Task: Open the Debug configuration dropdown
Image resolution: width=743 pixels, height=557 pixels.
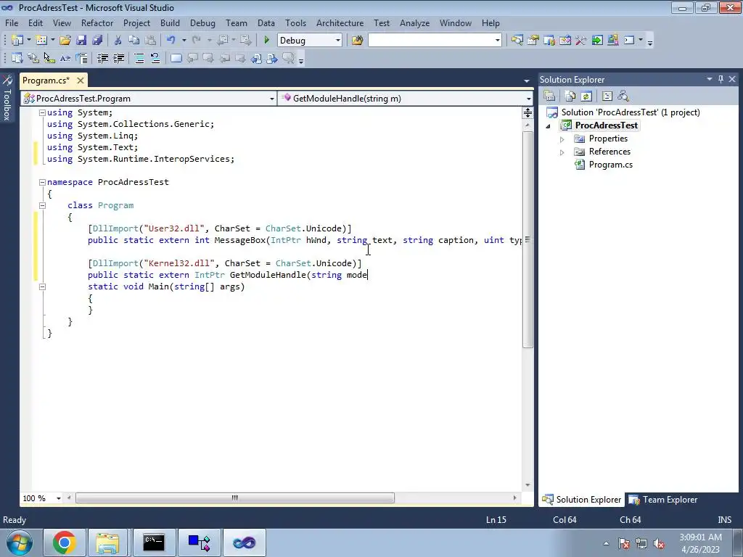Action: (338, 41)
